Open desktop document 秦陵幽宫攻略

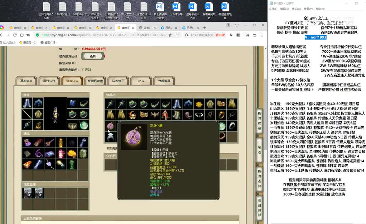[x=225, y=11]
